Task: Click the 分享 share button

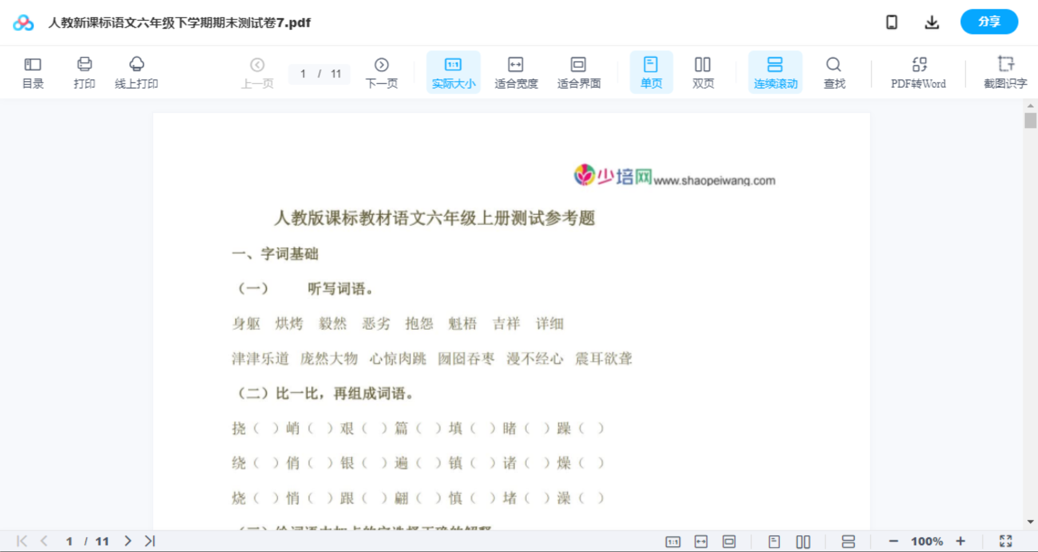Action: coord(989,22)
